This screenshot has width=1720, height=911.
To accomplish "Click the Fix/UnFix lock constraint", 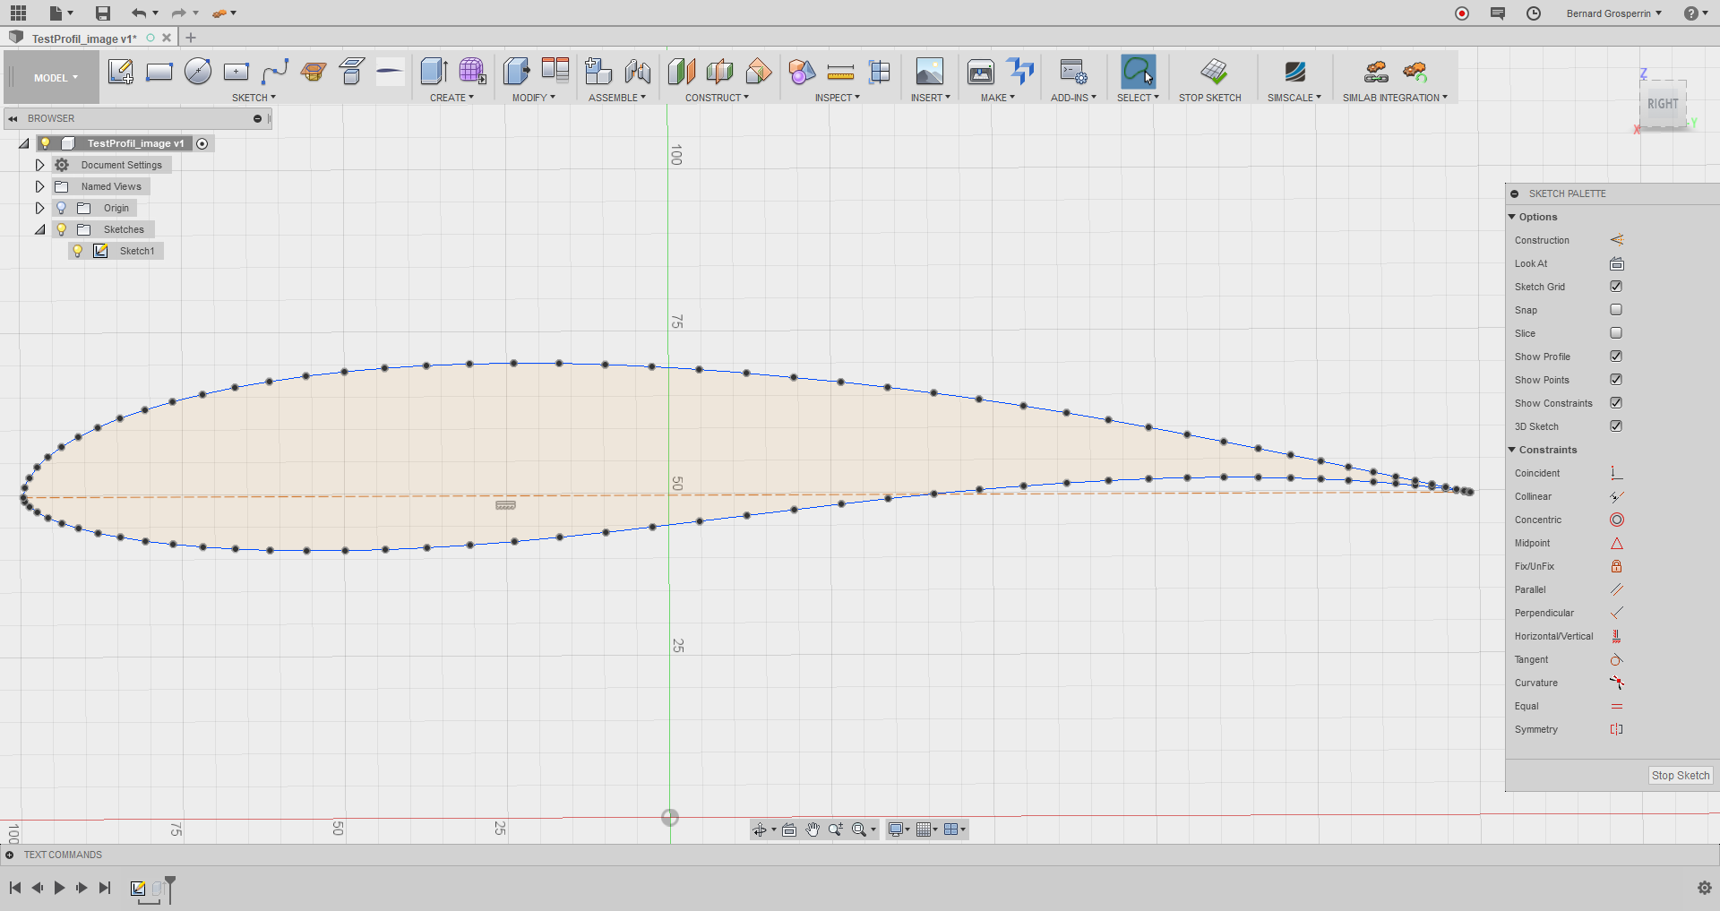I will click(1616, 567).
